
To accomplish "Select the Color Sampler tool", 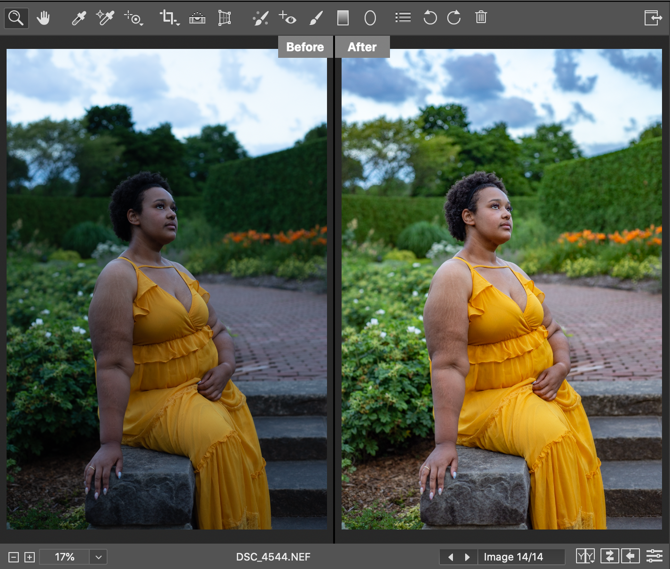I will [105, 18].
